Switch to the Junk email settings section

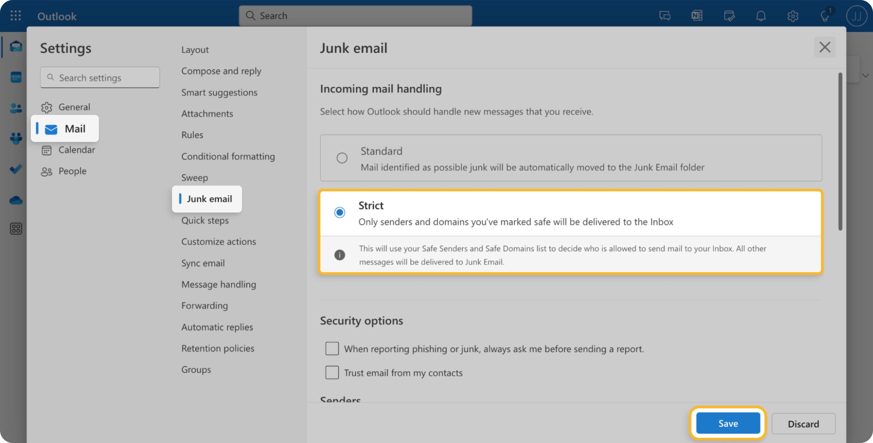click(x=210, y=199)
